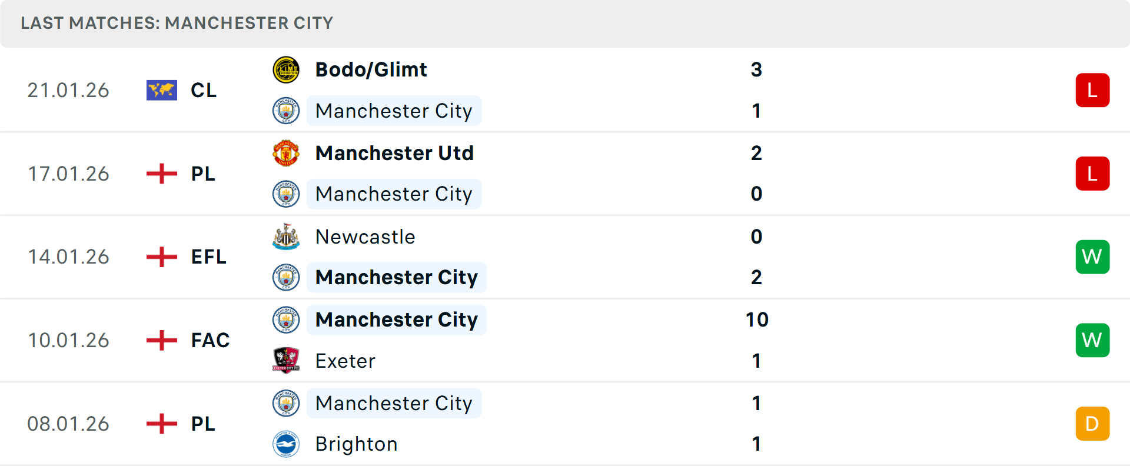Click the Bodo/Glimt club crest icon

click(x=286, y=70)
